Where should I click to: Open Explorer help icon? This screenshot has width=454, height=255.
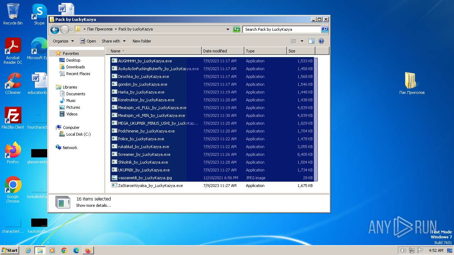tap(321, 41)
